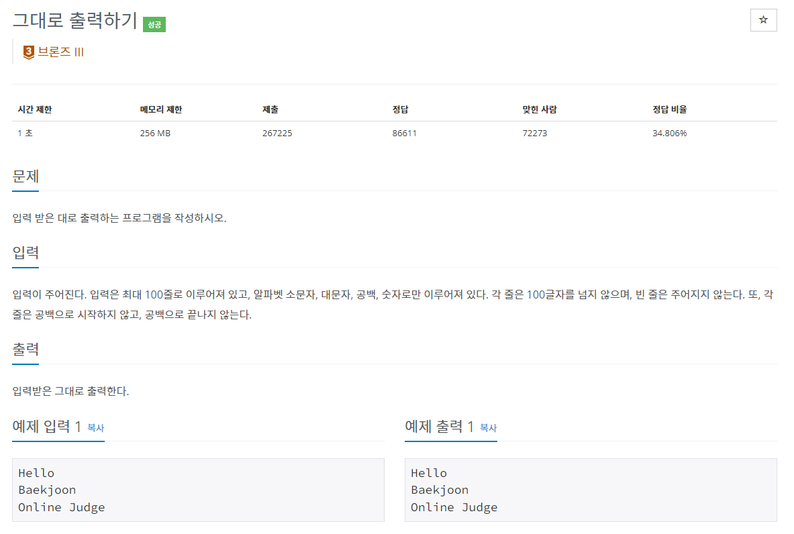794x534 pixels.
Task: Click the time limit value 1 초
Action: click(x=26, y=133)
